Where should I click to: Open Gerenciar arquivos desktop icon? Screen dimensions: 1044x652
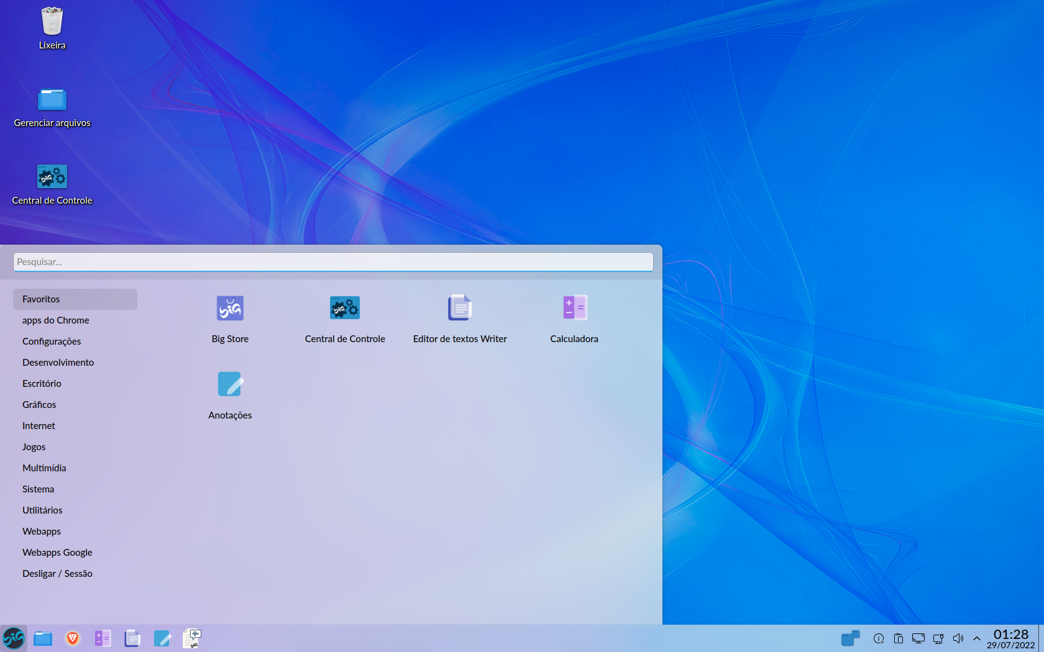pos(52,107)
